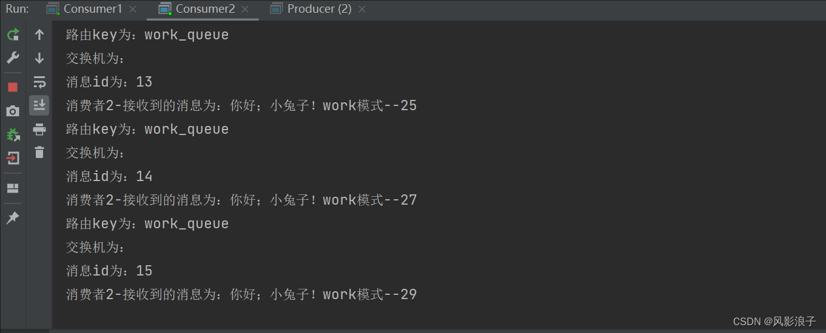The image size is (826, 333).
Task: Move down the stack trace arrow
Action: (39, 58)
